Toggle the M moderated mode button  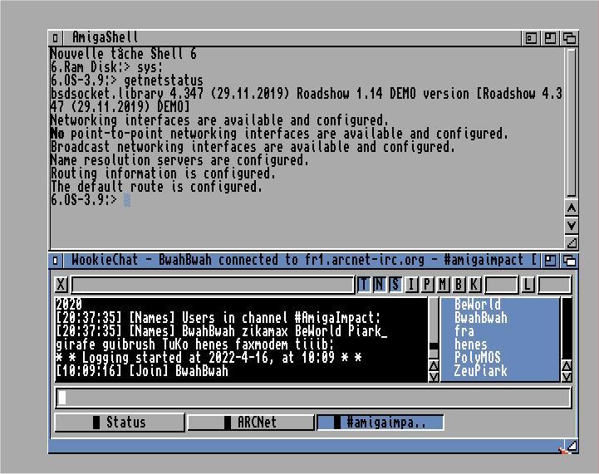tap(443, 285)
